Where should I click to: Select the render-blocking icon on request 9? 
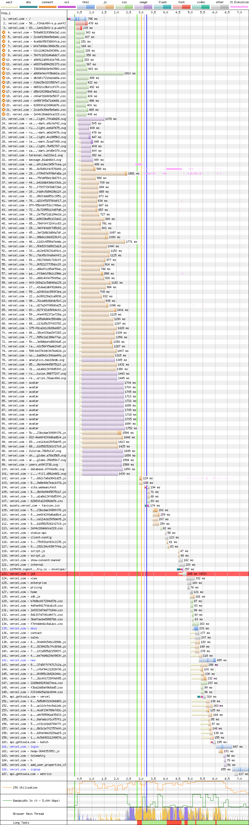point(3,55)
